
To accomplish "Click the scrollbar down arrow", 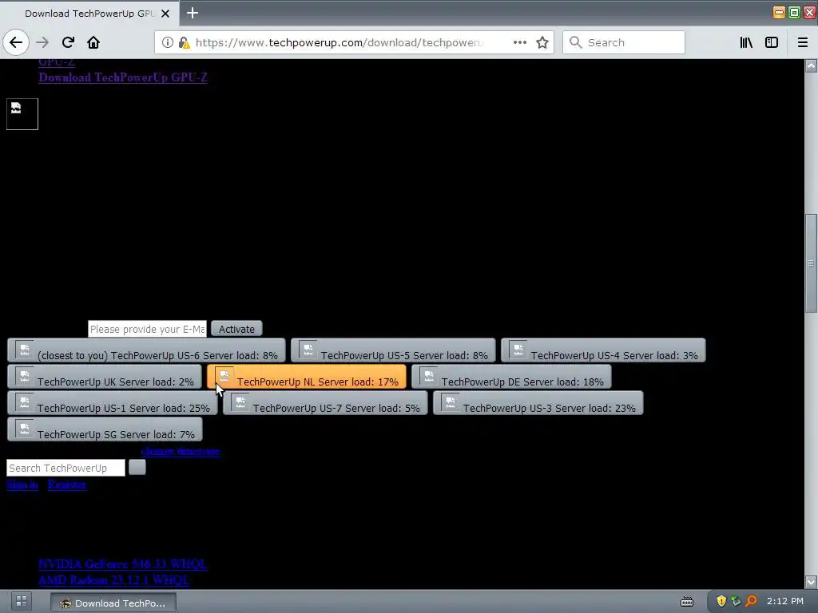I will pyautogui.click(x=812, y=581).
